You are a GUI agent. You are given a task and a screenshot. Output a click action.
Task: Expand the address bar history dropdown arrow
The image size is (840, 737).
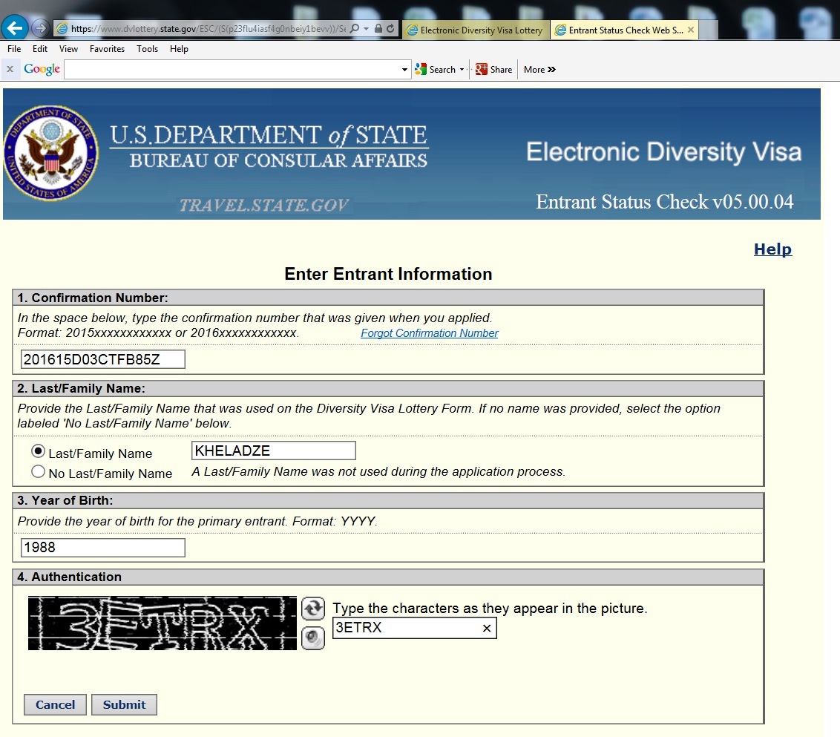click(367, 28)
